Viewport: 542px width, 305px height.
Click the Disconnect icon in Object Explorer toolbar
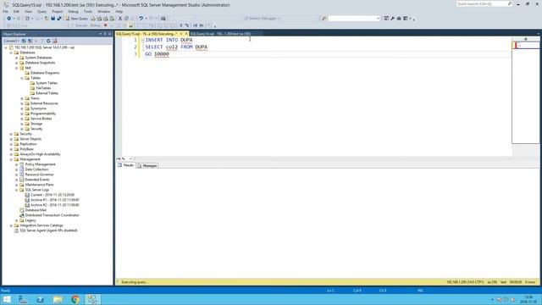[30, 41]
